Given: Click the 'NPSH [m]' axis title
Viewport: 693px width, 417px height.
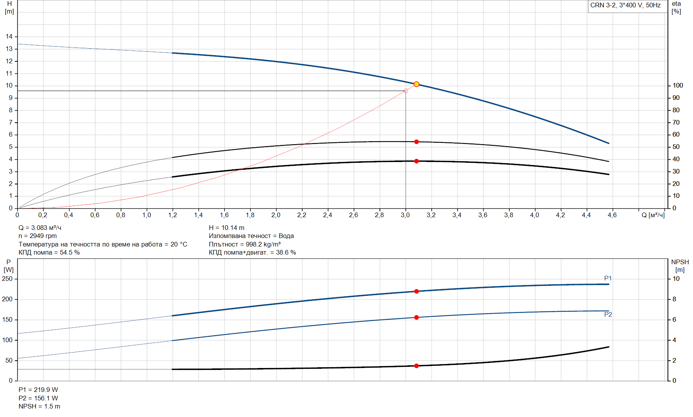Looking at the screenshot, I should pyautogui.click(x=680, y=266).
